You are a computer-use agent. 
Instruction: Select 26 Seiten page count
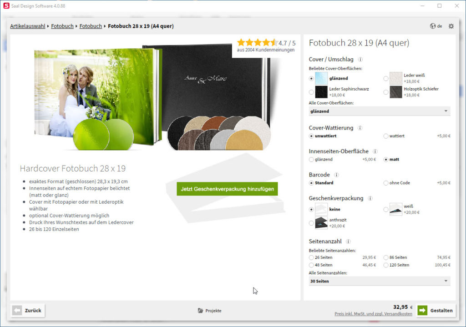tap(311, 257)
